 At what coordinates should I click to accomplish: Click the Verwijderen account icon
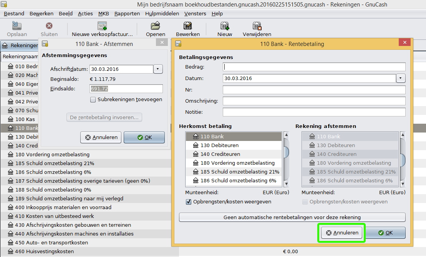coord(257,26)
